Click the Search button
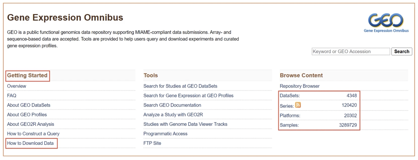Screen dimensions: 418x160 coord(402,51)
